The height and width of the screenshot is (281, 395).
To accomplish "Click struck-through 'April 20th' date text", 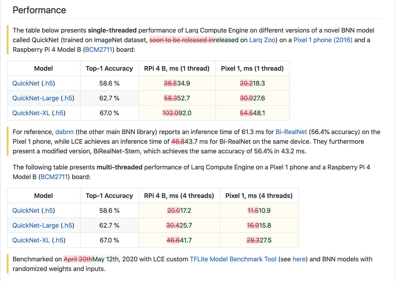I will click(x=78, y=259).
